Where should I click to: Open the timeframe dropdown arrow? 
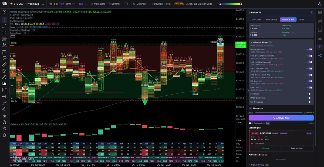pyautogui.click(x=86, y=4)
